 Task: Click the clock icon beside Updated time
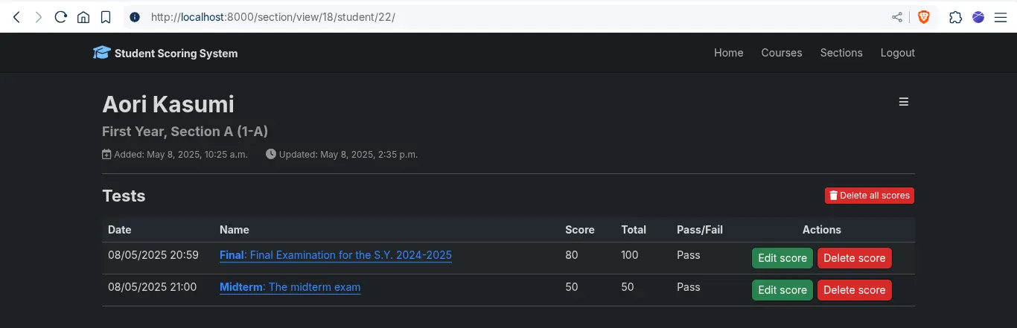pos(271,154)
